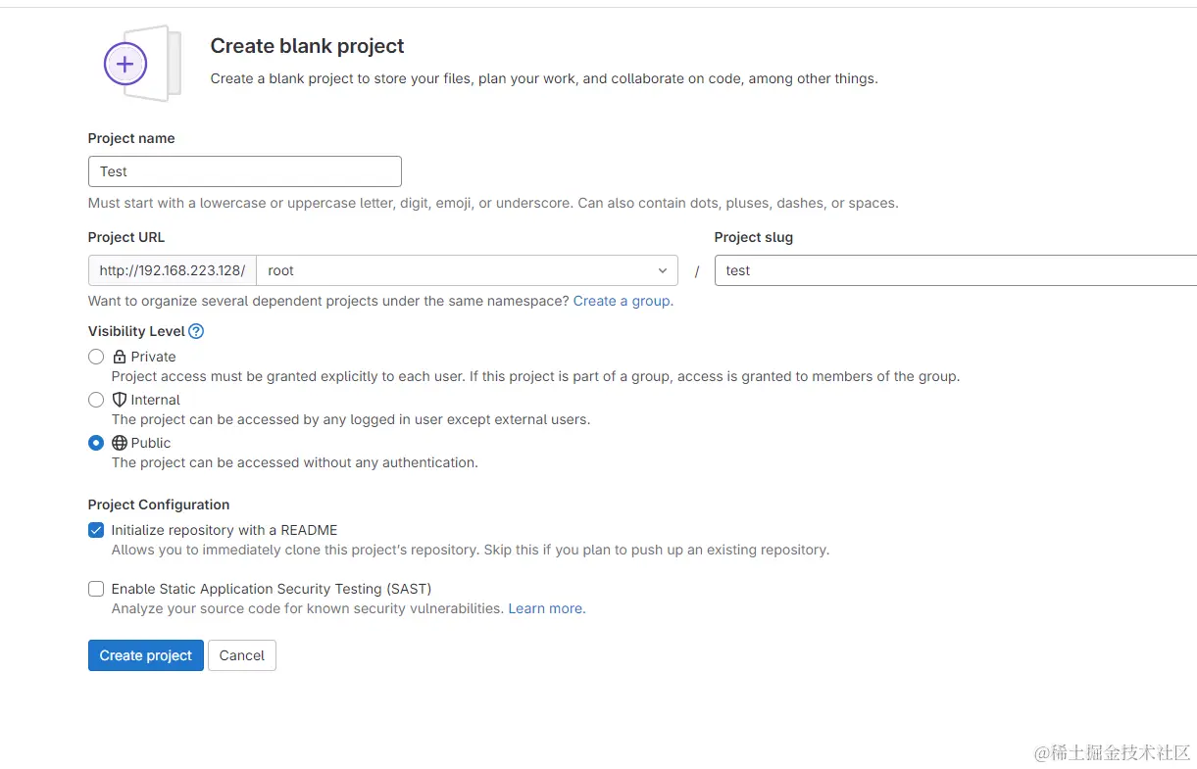Open the SAST Learn more link
The image size is (1197, 769).
(x=546, y=608)
